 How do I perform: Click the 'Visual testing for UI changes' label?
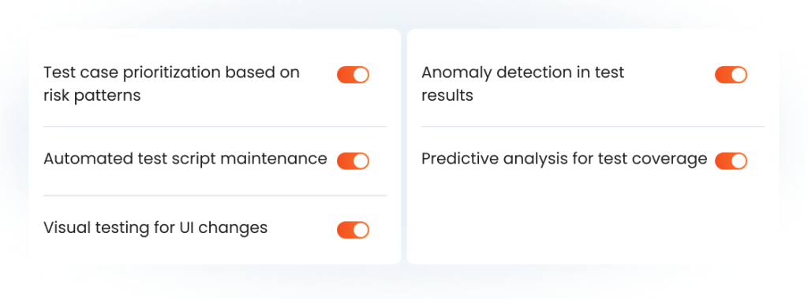tap(155, 227)
